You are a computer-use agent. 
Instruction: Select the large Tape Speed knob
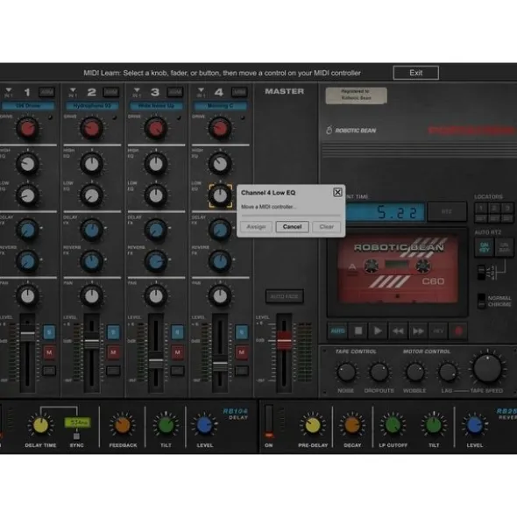[x=487, y=368]
